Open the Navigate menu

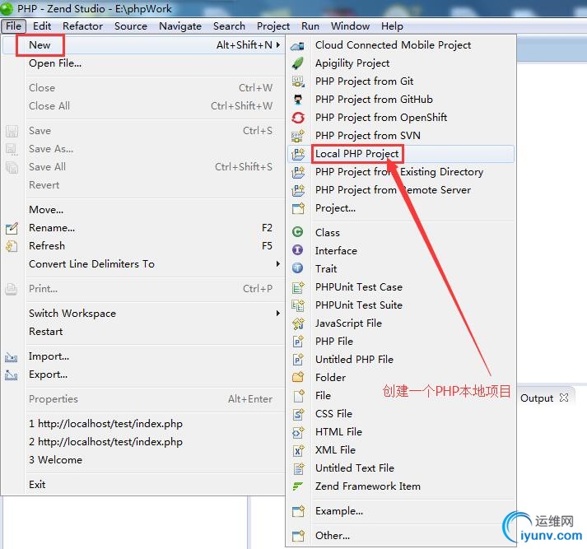coord(180,26)
